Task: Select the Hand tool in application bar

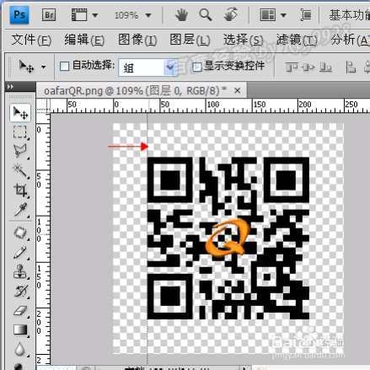Action: click(x=181, y=14)
